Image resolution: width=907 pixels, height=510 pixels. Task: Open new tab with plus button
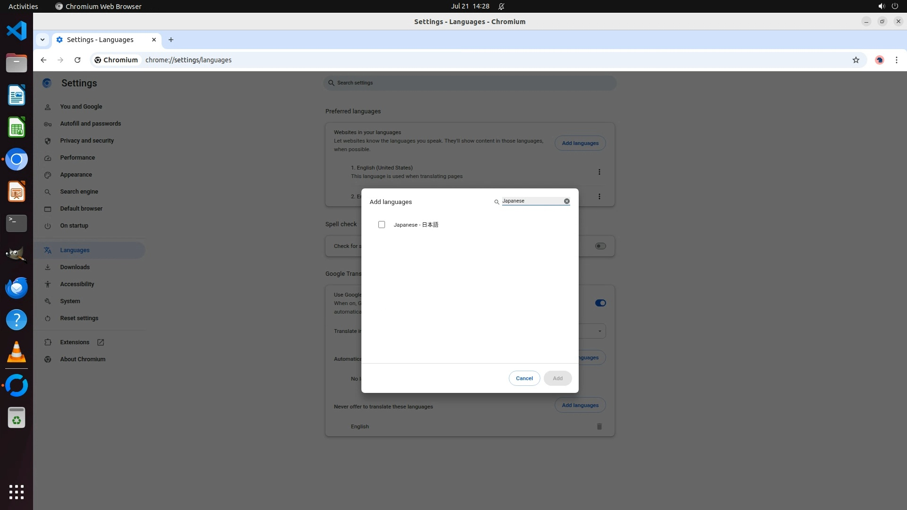point(171,40)
